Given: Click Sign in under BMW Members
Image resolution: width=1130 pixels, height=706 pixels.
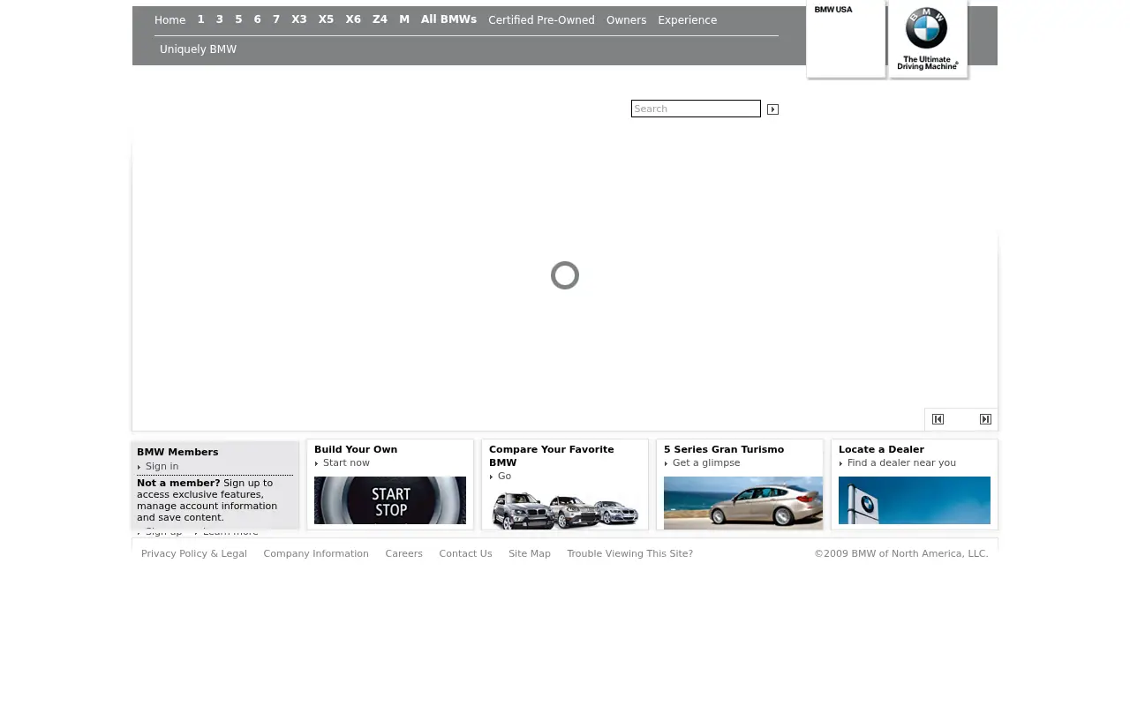Looking at the screenshot, I should point(162,467).
